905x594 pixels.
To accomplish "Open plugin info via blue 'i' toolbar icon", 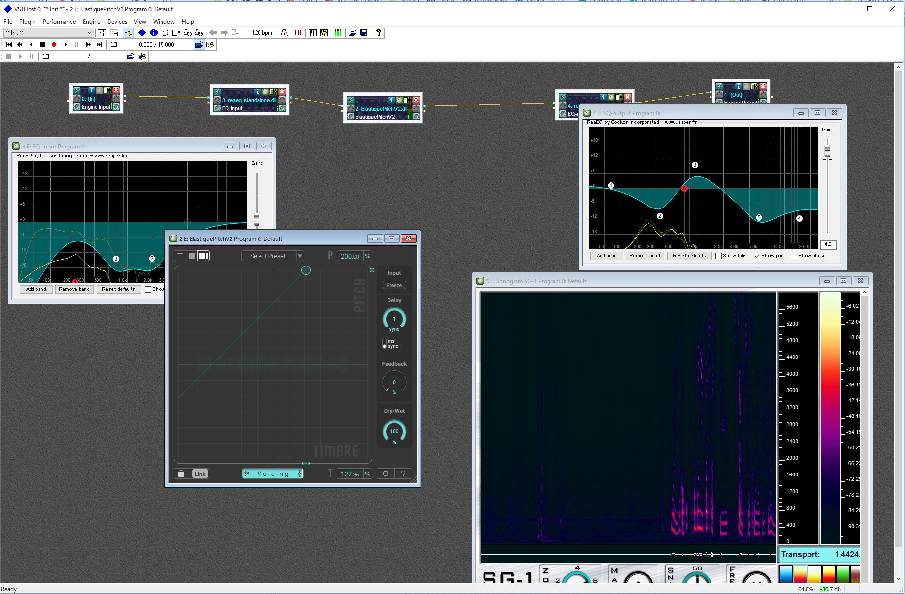I will (154, 33).
